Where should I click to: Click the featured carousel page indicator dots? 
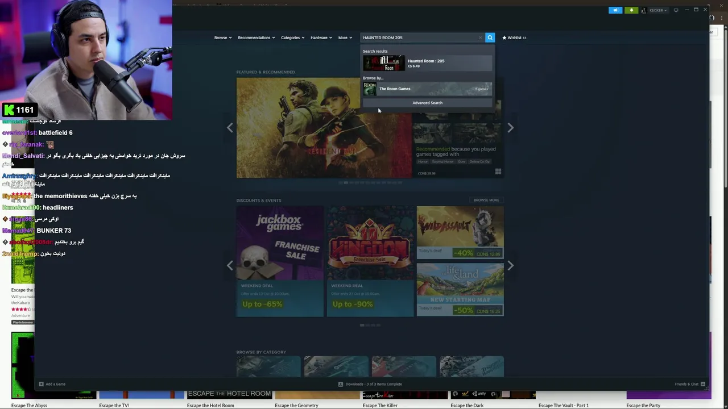click(x=370, y=183)
